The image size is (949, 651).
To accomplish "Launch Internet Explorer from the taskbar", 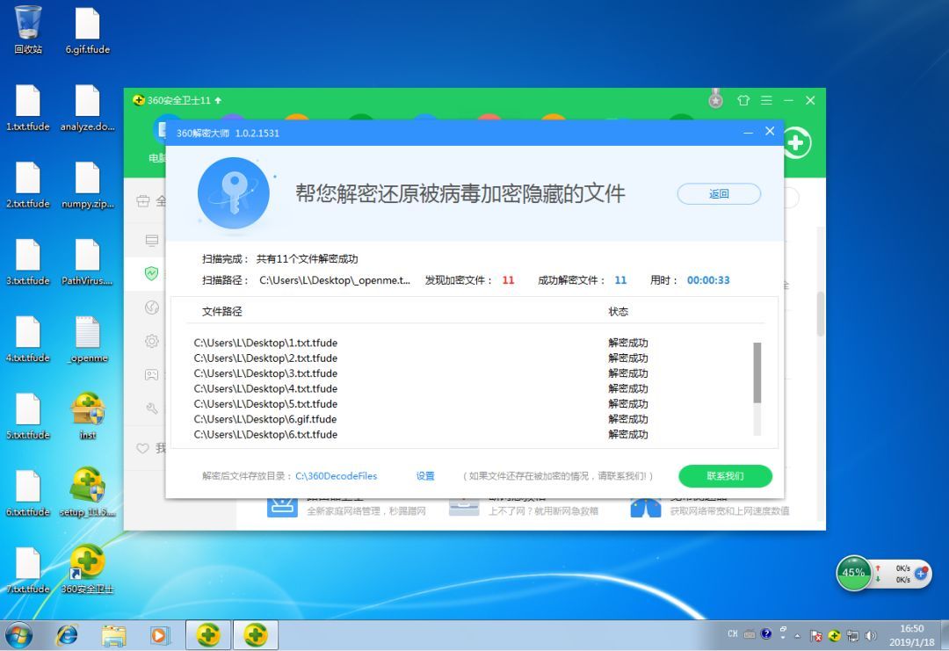I will [67, 635].
